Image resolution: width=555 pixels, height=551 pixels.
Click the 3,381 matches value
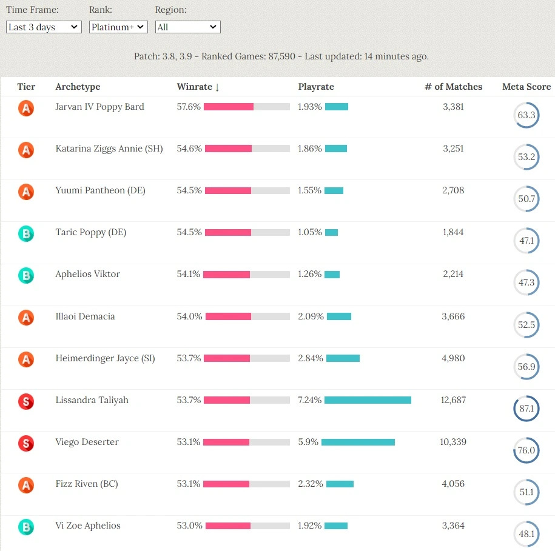(454, 107)
